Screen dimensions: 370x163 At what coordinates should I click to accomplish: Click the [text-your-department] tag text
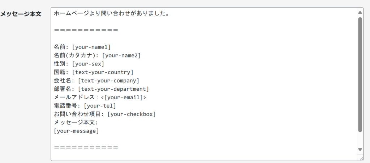[x=113, y=89]
